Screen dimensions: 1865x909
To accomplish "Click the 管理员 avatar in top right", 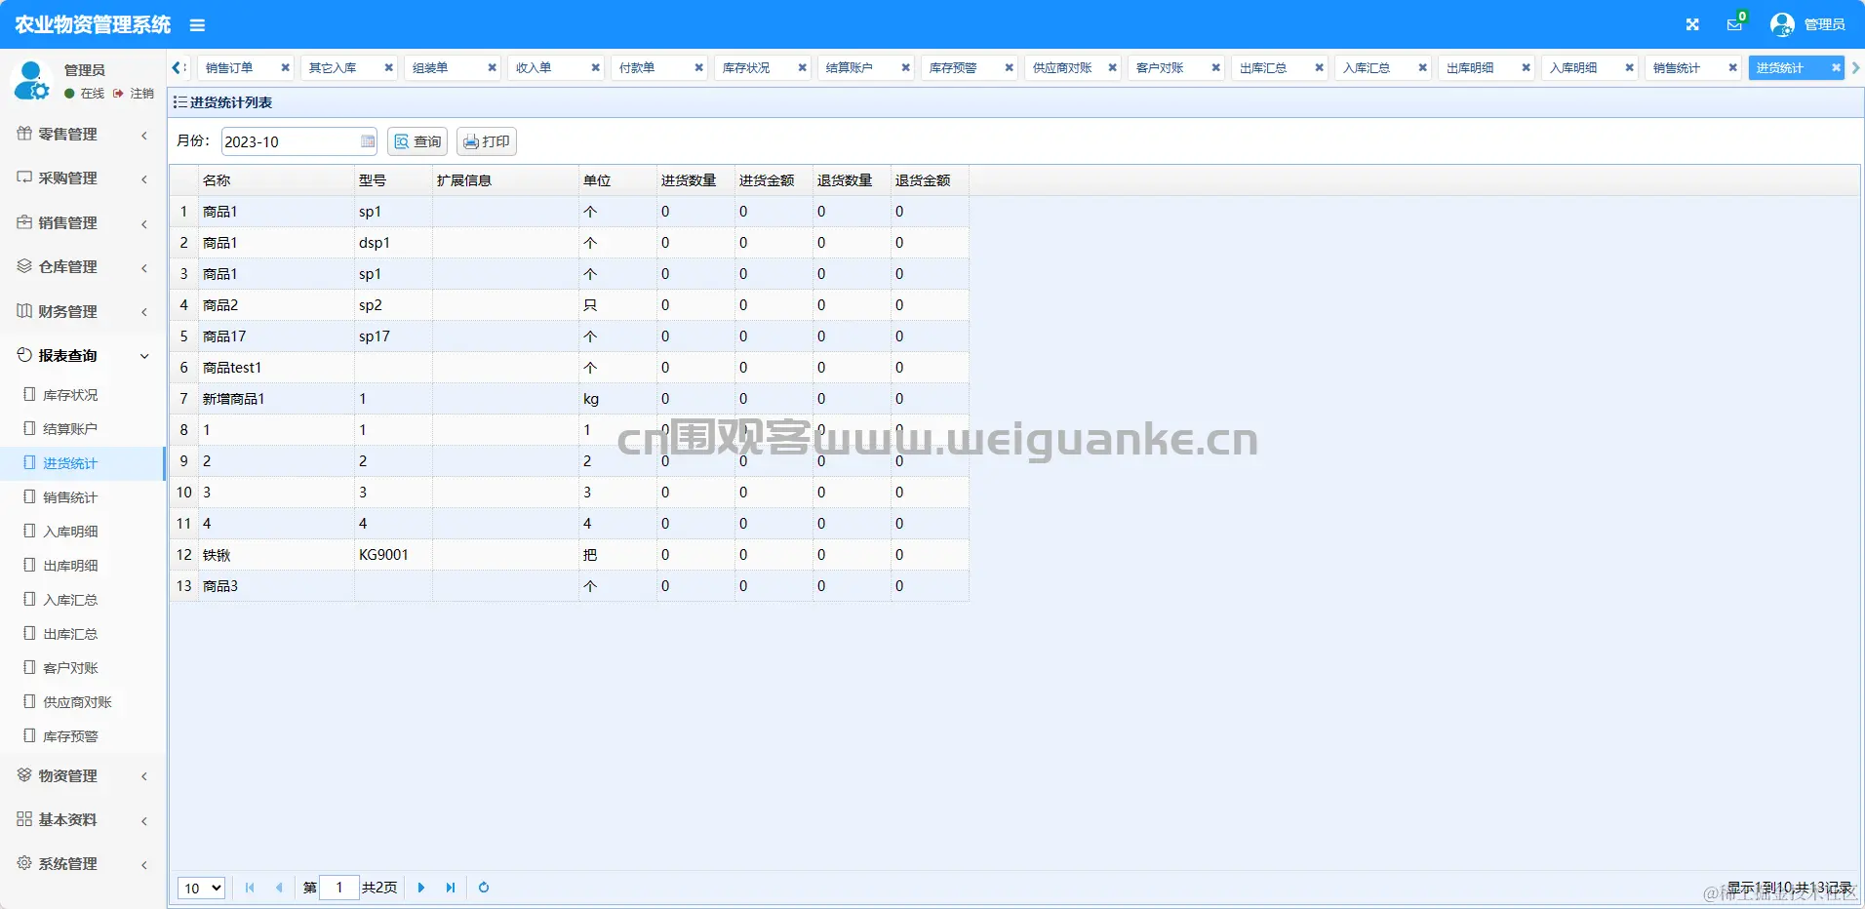I will pos(1782,24).
